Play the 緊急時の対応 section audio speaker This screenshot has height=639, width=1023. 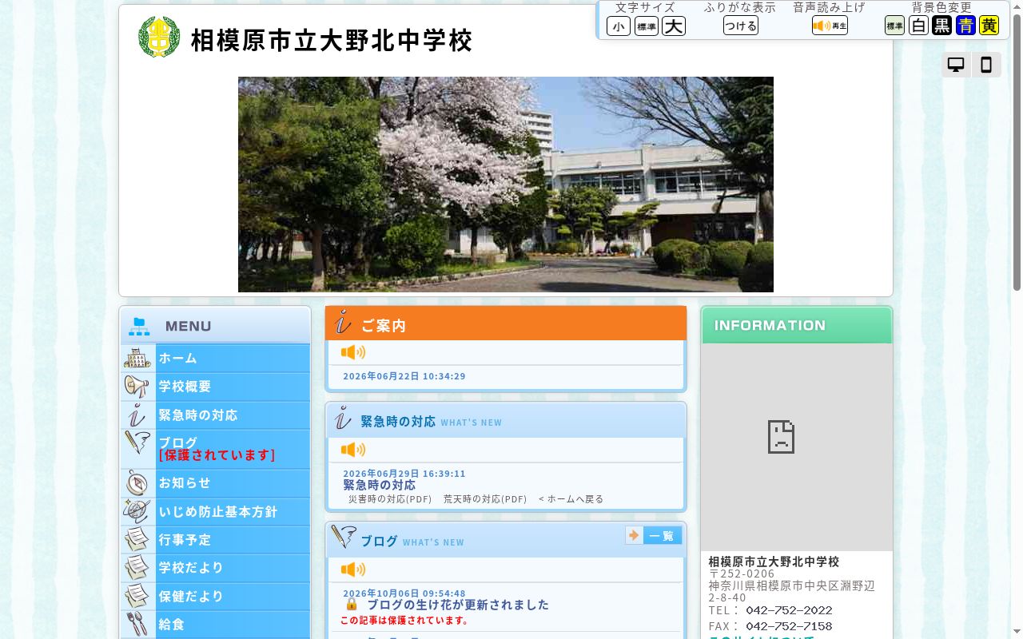point(353,450)
